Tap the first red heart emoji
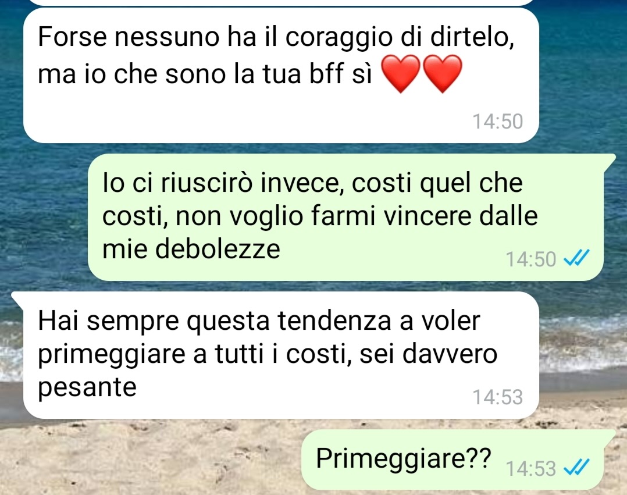Viewport: 627px width, 495px height. tap(401, 74)
